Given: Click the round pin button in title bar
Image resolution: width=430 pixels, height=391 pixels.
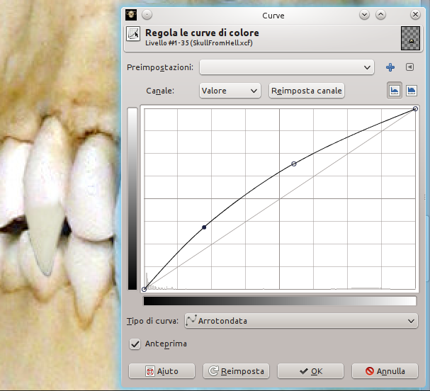Looking at the screenshot, I should 147,15.
